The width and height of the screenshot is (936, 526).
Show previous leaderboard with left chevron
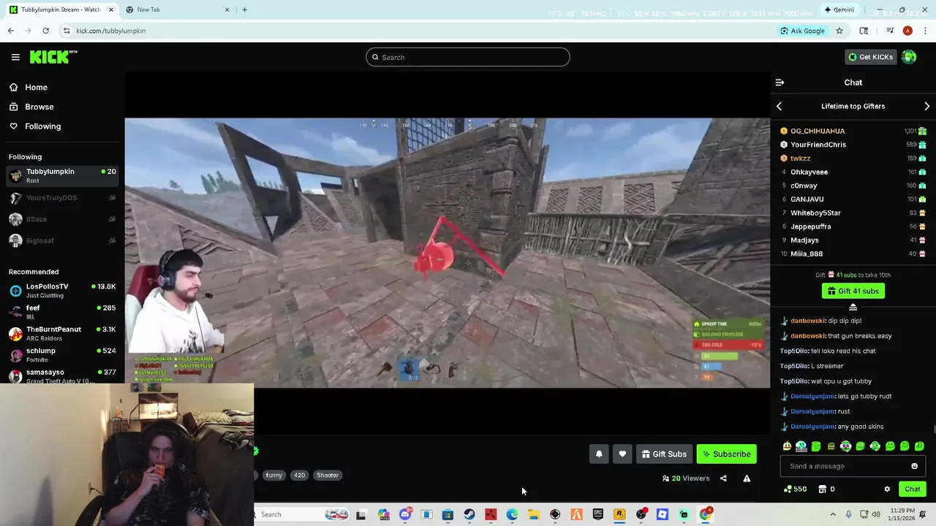[779, 106]
